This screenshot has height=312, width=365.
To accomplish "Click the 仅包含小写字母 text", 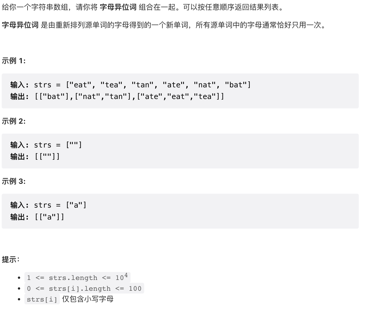I will [x=88, y=299].
